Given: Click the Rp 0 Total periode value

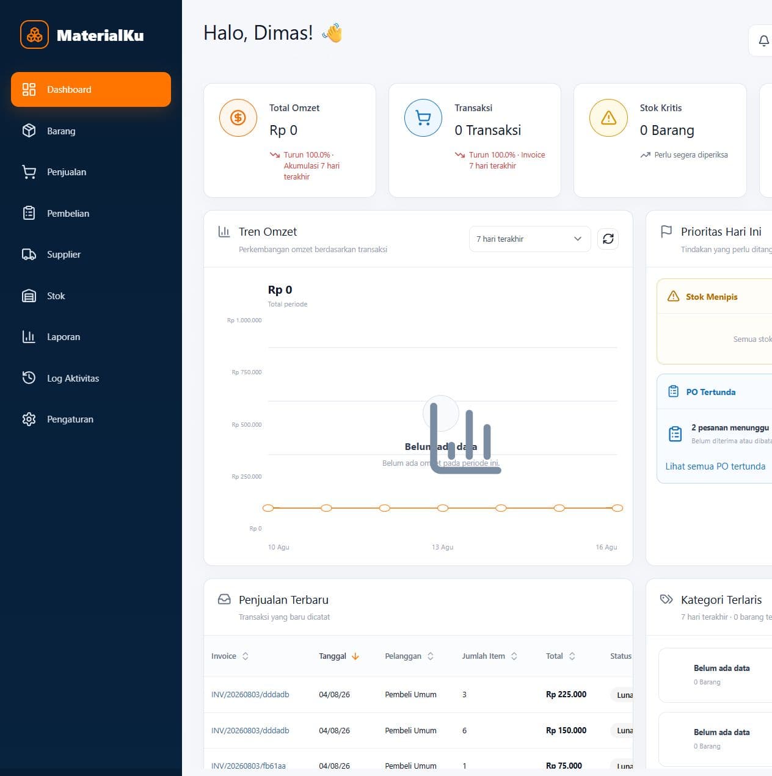Looking at the screenshot, I should pyautogui.click(x=280, y=289).
